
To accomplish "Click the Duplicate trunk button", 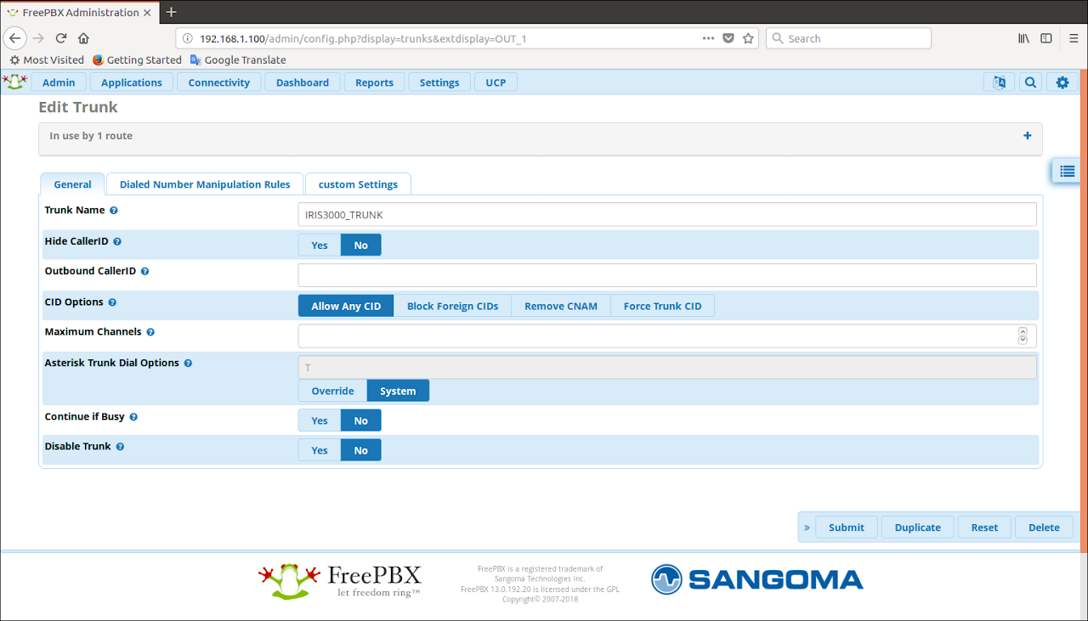I will click(917, 528).
